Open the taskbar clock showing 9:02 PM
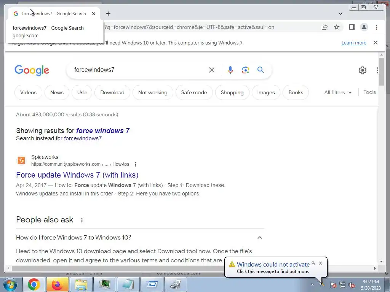Screen dimensions: 390x292 coord(371,285)
